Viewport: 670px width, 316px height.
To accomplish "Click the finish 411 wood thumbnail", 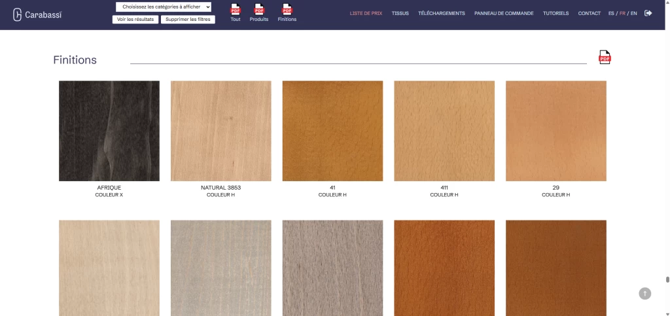I will pyautogui.click(x=444, y=131).
